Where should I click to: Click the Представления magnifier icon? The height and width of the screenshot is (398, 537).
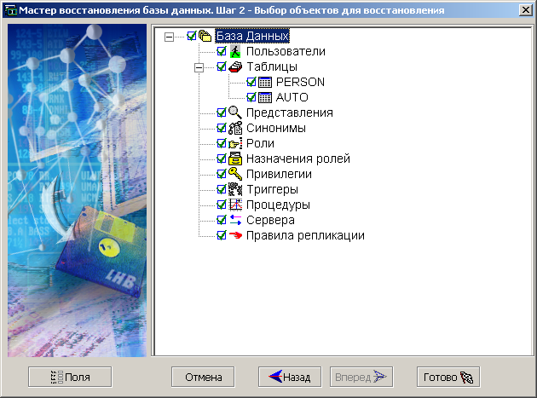click(236, 112)
